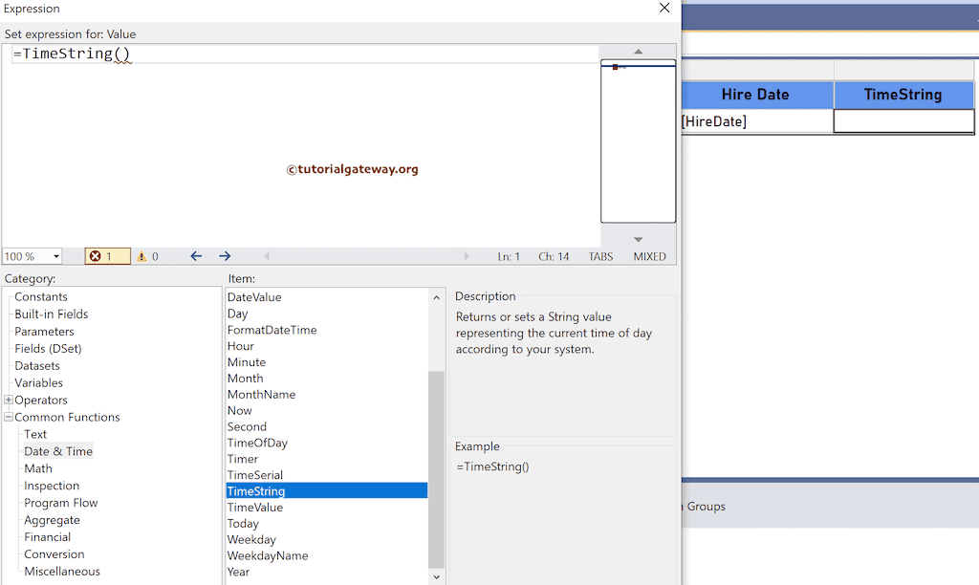Expand the Operators category
The width and height of the screenshot is (979, 585).
click(8, 400)
